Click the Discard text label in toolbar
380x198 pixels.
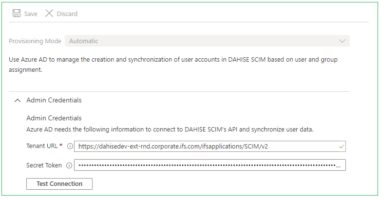(x=67, y=14)
